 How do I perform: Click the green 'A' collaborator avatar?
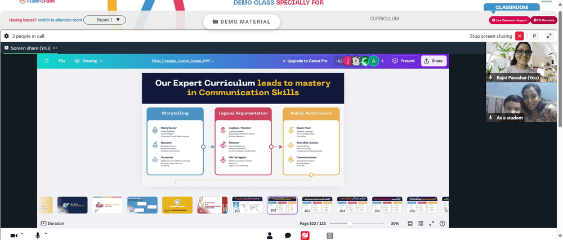click(x=374, y=61)
